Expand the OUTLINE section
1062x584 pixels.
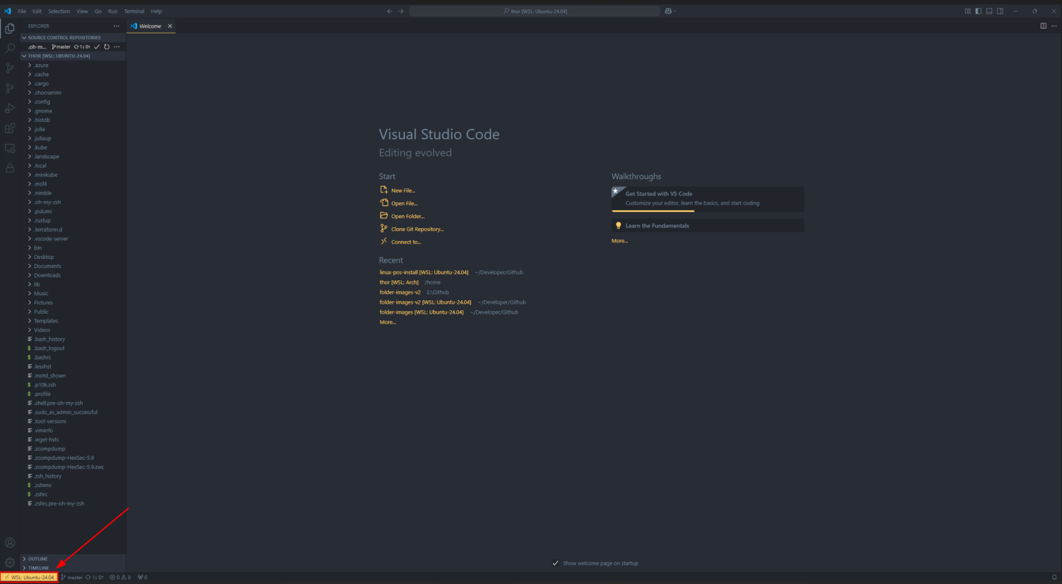pos(73,559)
